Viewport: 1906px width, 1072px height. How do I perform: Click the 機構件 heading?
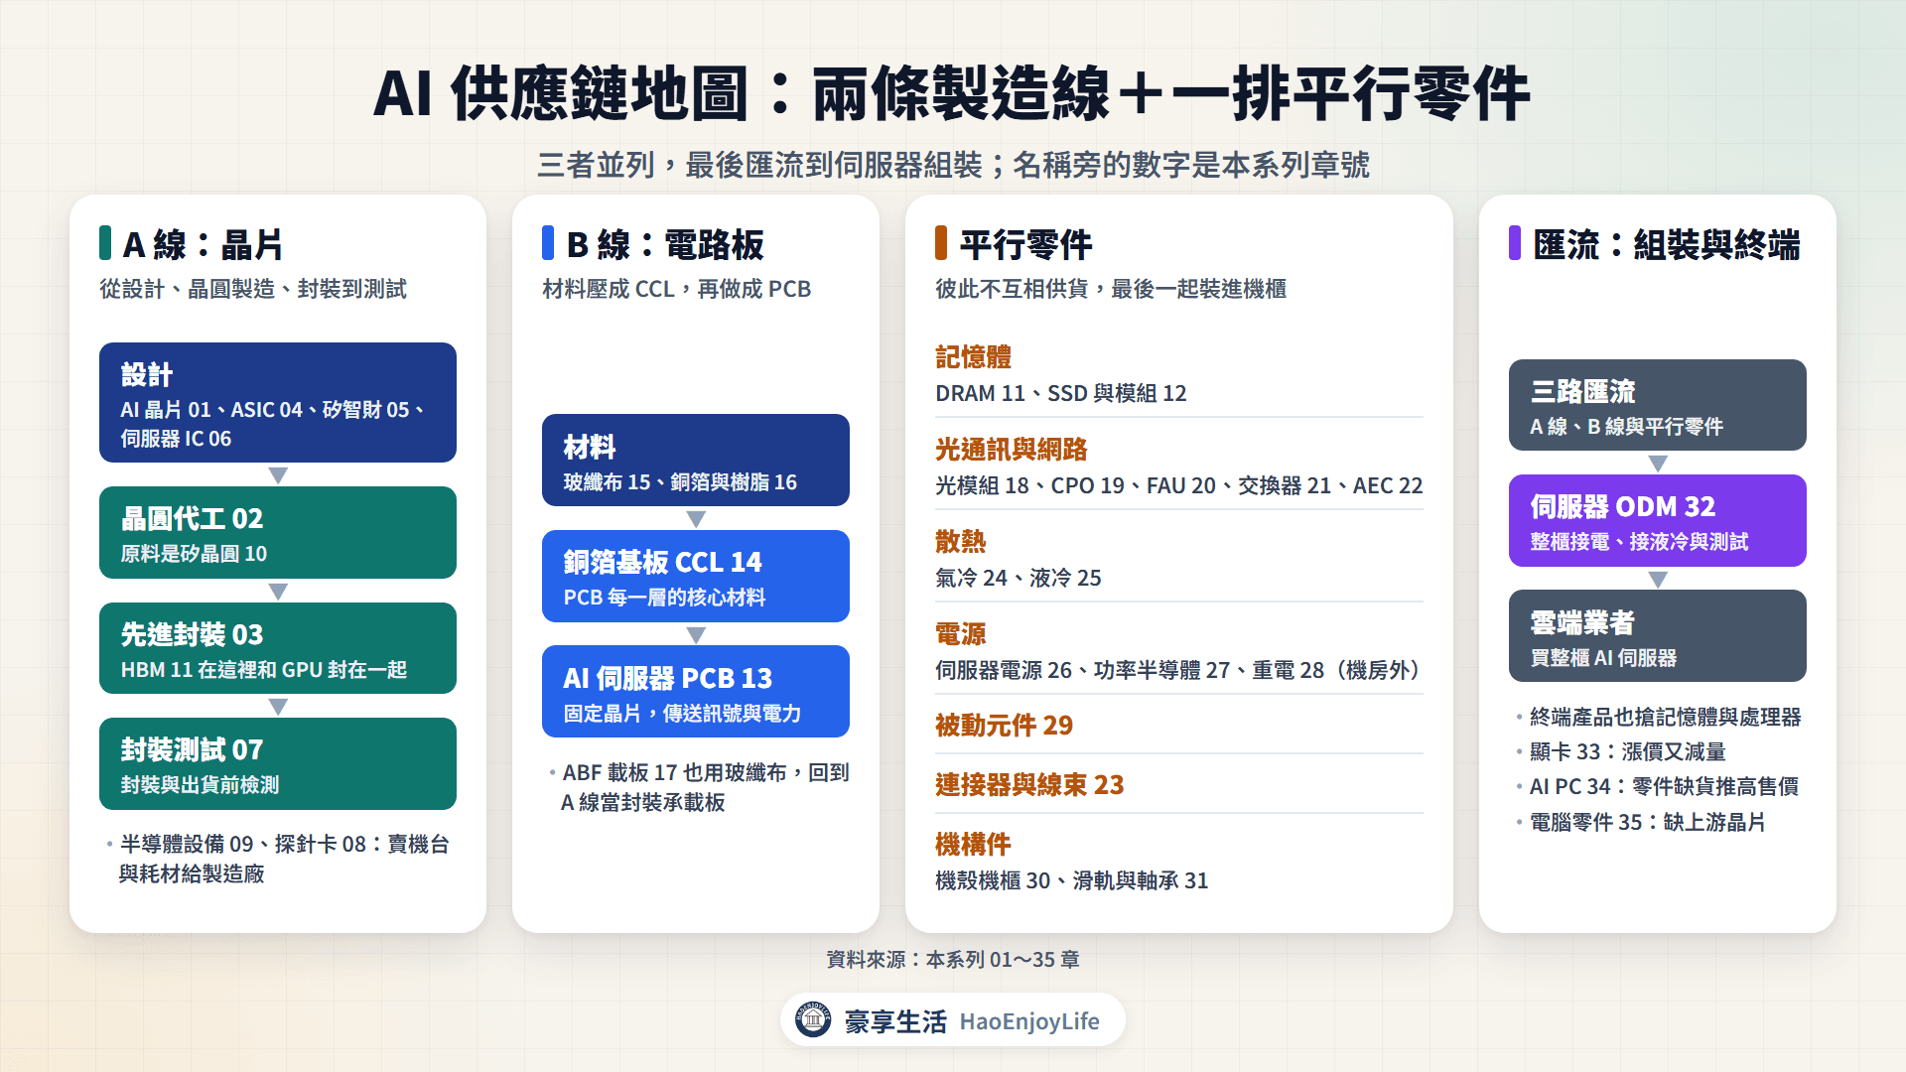click(x=973, y=845)
